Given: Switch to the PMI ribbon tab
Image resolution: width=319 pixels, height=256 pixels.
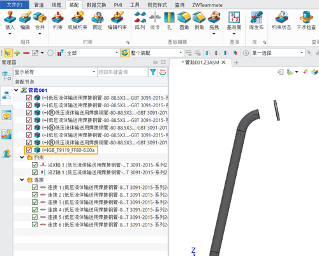Looking at the screenshot, I should point(118,5).
